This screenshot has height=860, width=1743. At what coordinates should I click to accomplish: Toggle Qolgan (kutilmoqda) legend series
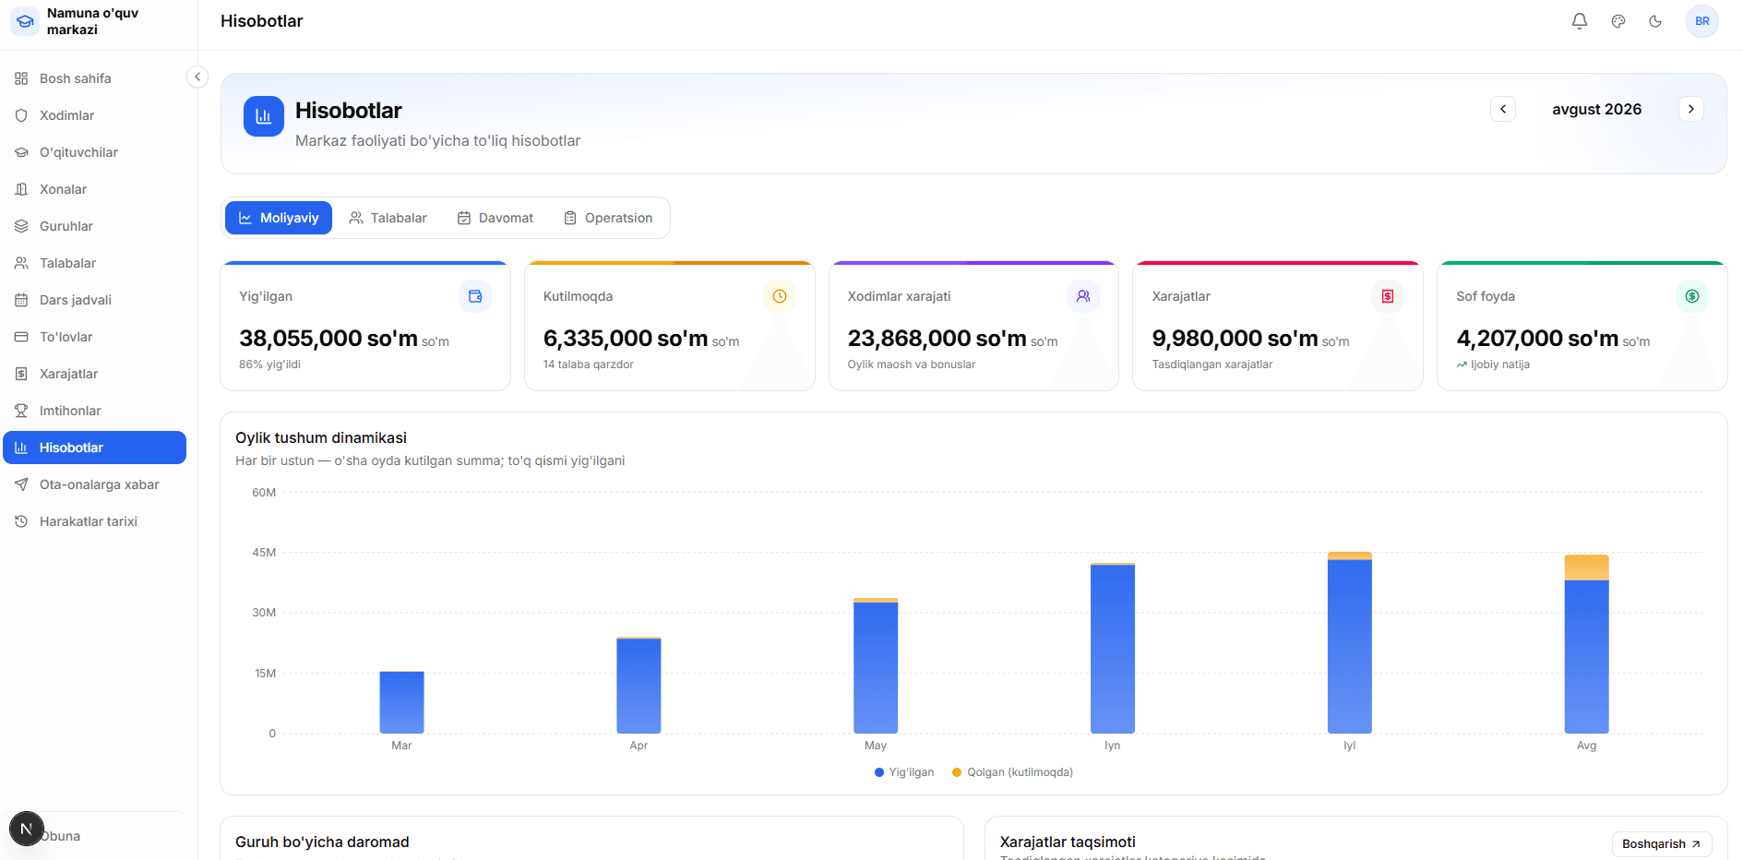tap(1012, 772)
